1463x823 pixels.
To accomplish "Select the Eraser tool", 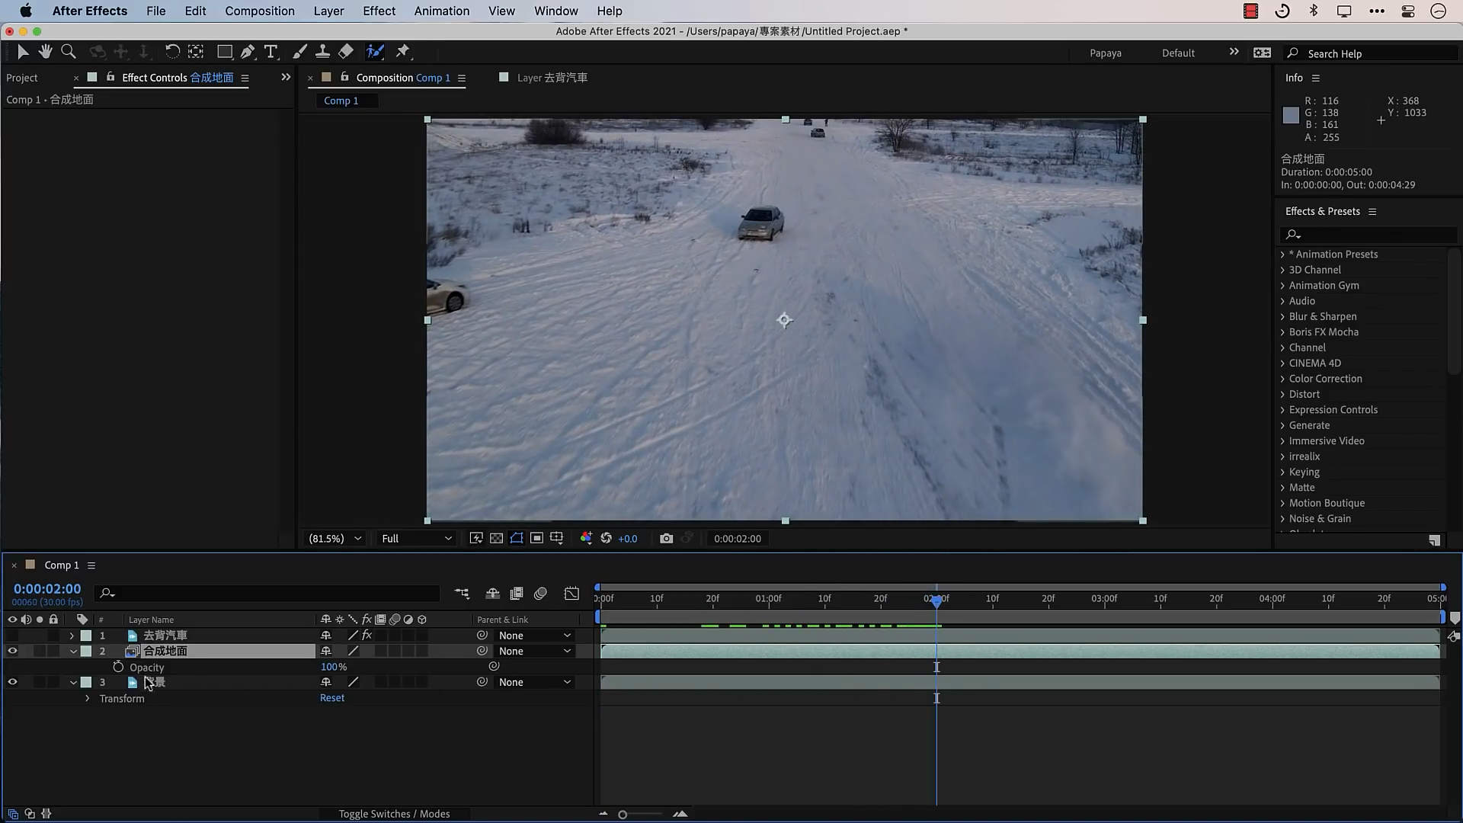I will click(x=346, y=52).
